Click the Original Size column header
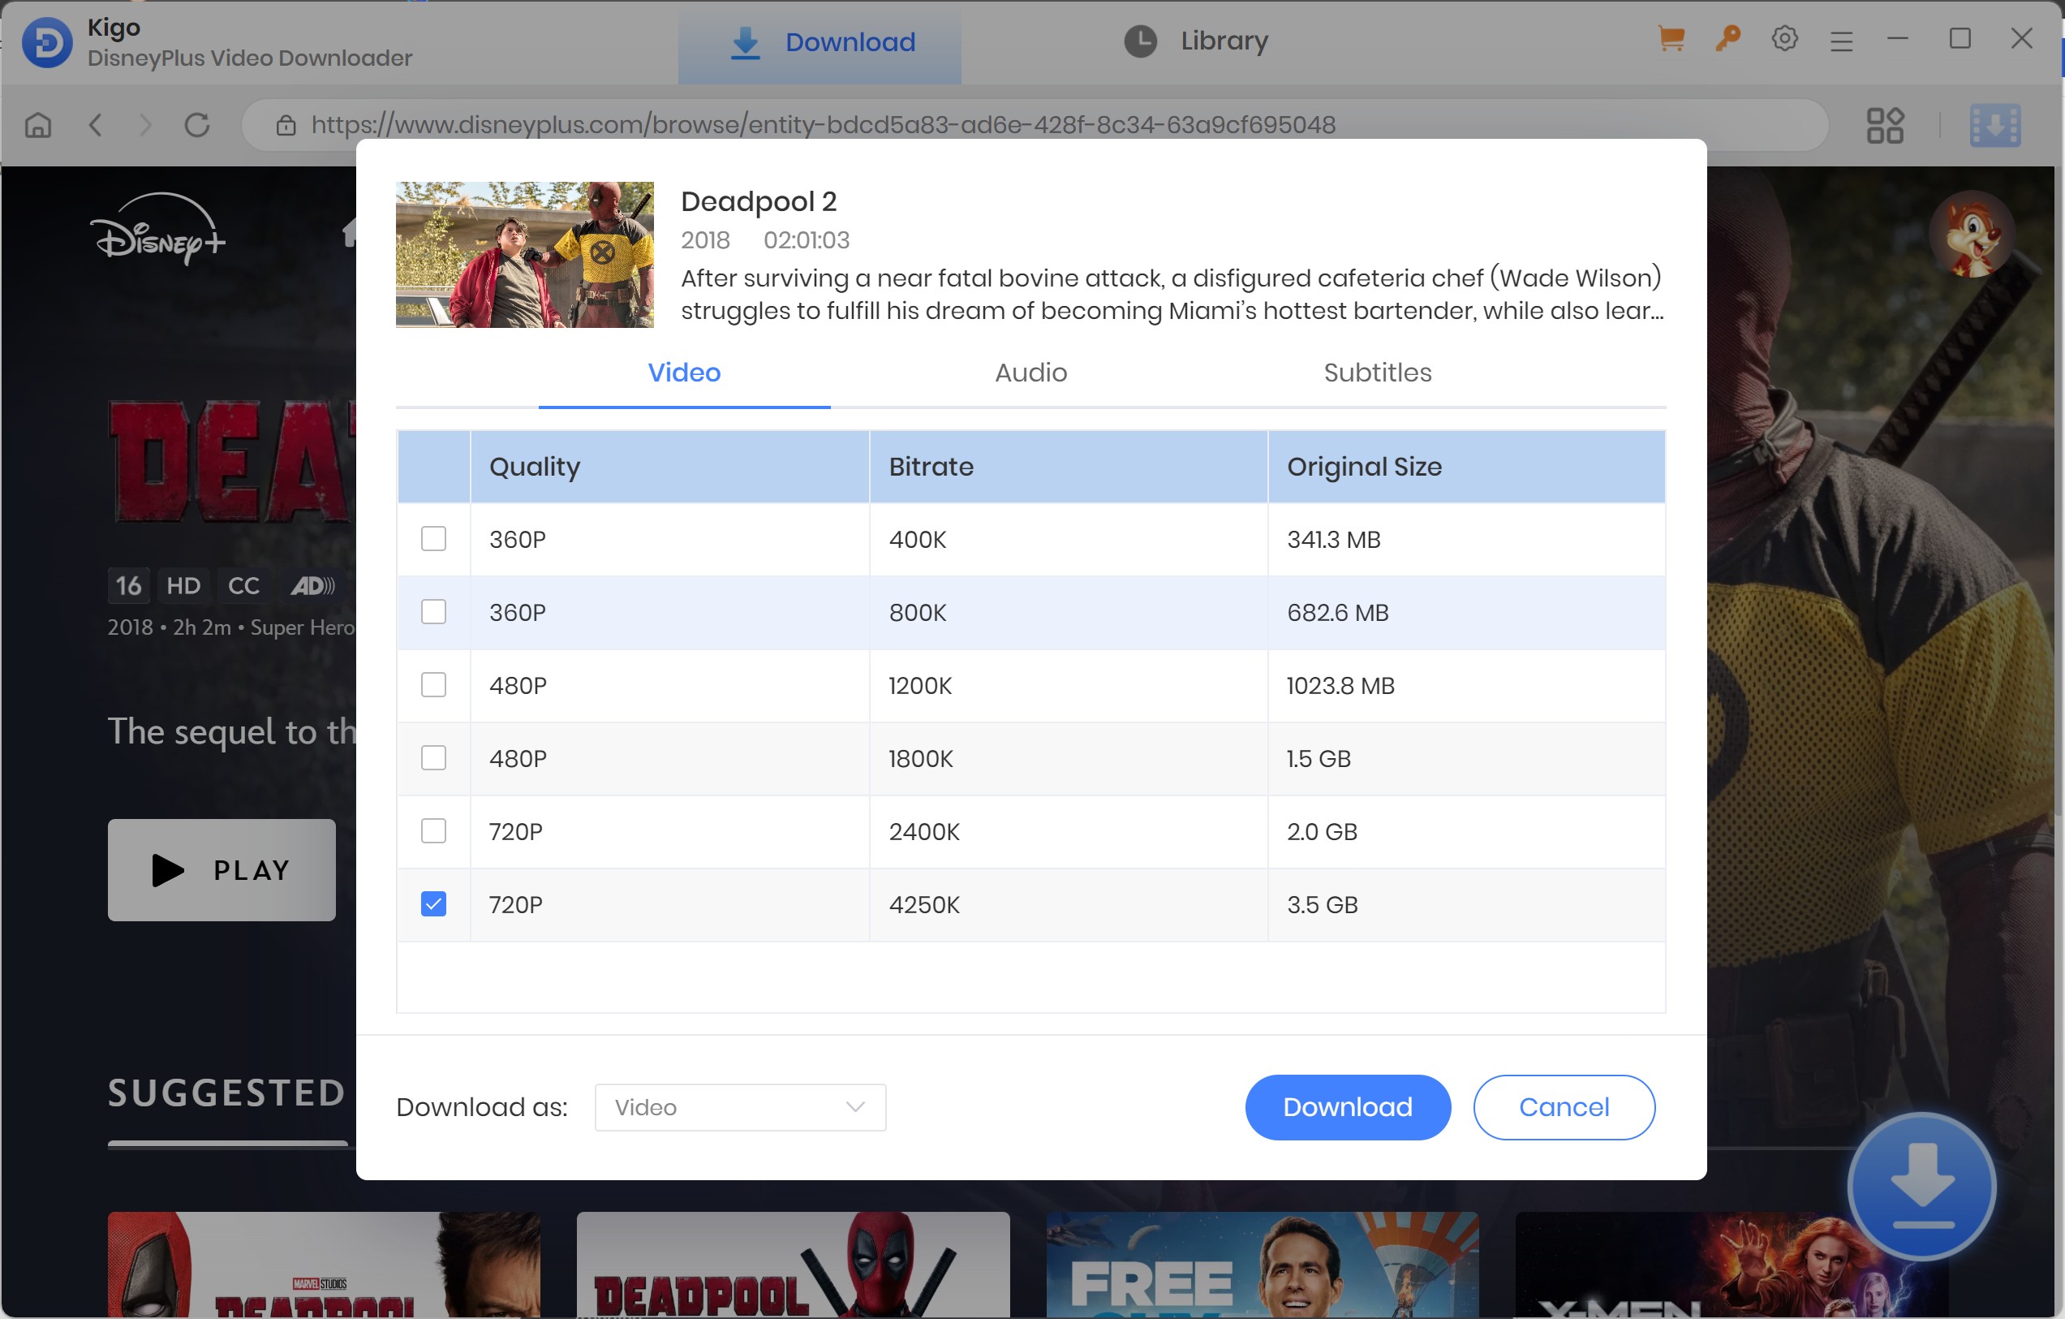Viewport: 2065px width, 1319px height. click(1466, 467)
